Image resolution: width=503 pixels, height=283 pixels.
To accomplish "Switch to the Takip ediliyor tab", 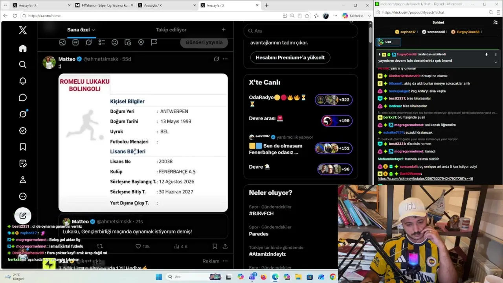I will click(x=171, y=30).
